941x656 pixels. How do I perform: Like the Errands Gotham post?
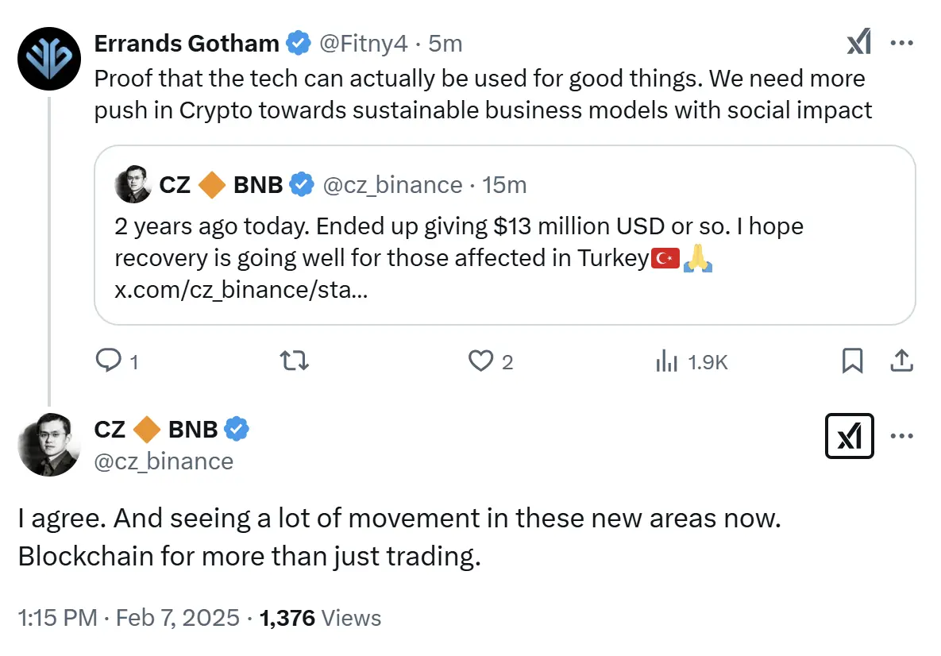[x=480, y=362]
